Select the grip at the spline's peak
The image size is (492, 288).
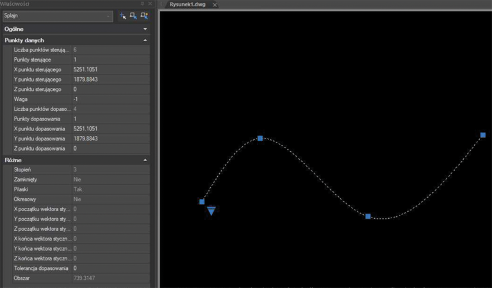(260, 138)
